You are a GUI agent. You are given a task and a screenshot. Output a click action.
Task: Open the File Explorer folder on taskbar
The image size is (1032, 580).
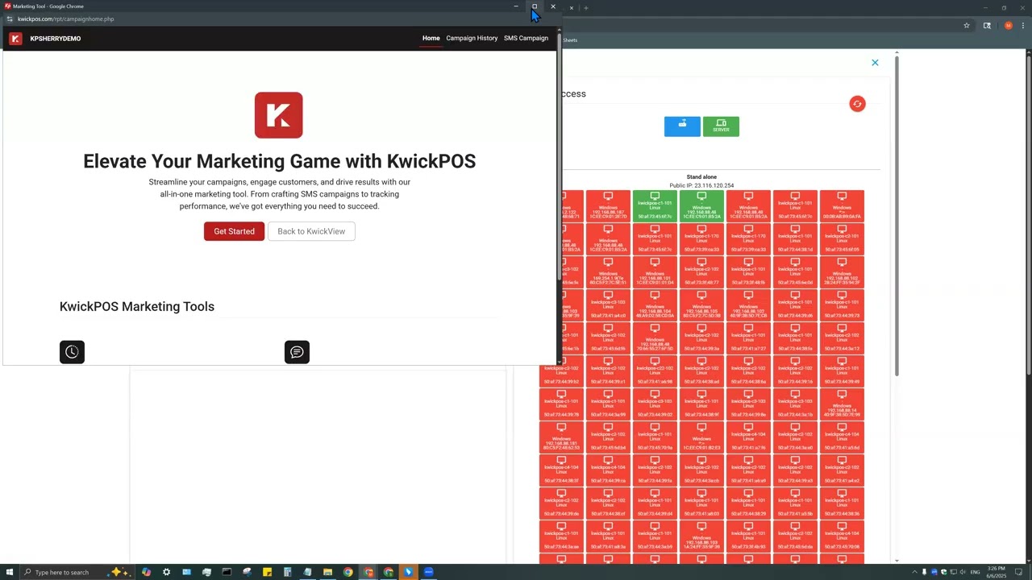[327, 572]
